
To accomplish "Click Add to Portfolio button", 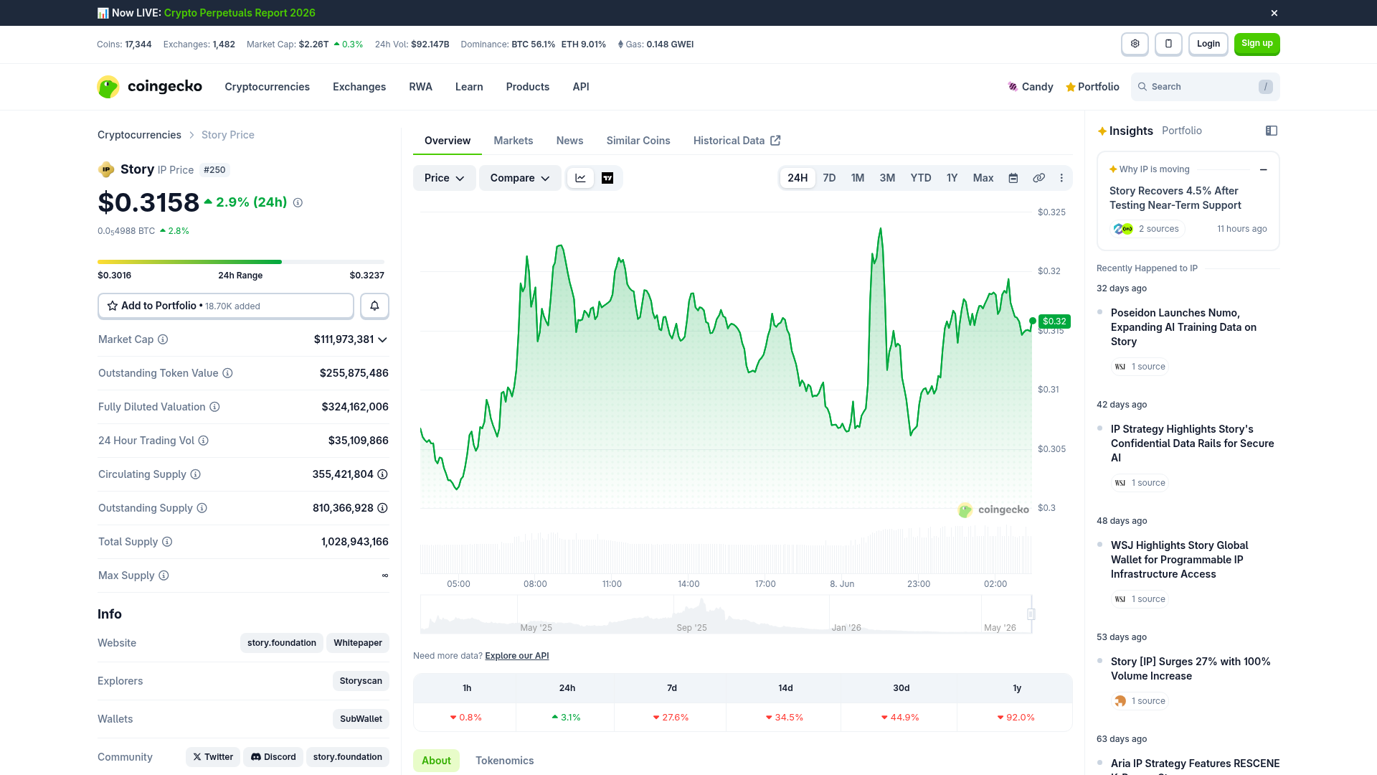I will 225,306.
